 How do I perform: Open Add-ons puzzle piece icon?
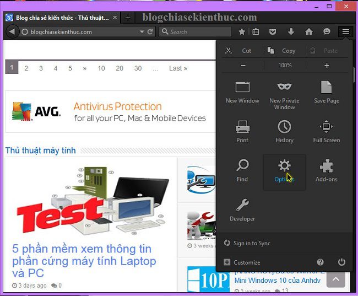click(326, 166)
